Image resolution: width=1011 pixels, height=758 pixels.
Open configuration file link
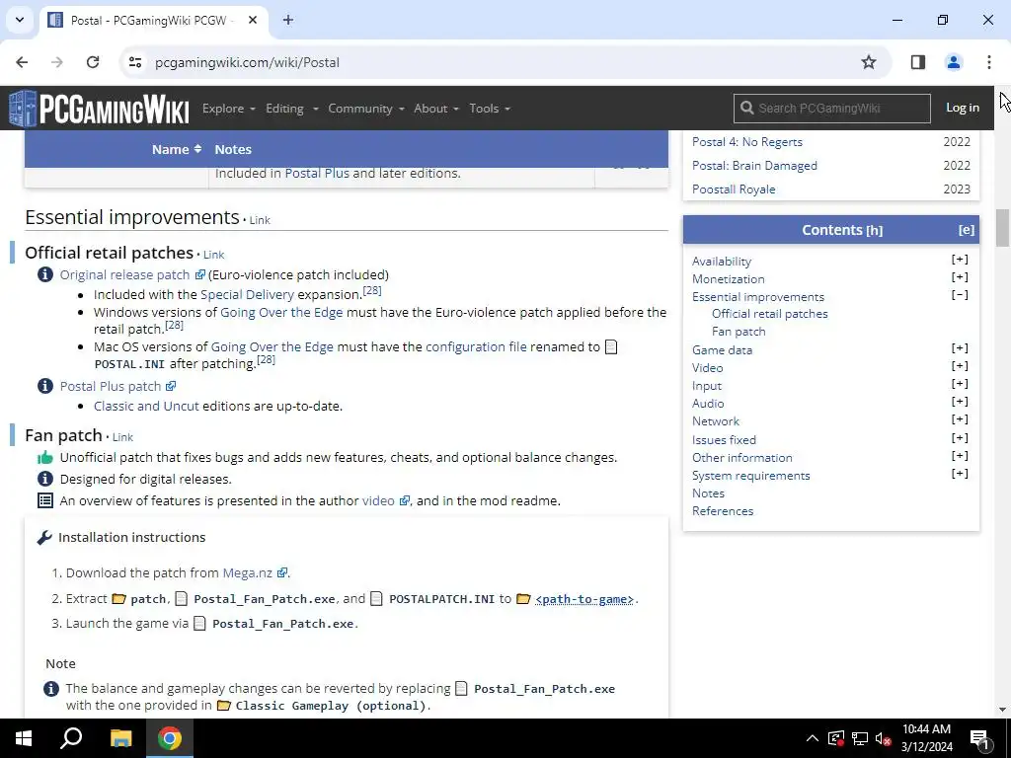point(476,346)
